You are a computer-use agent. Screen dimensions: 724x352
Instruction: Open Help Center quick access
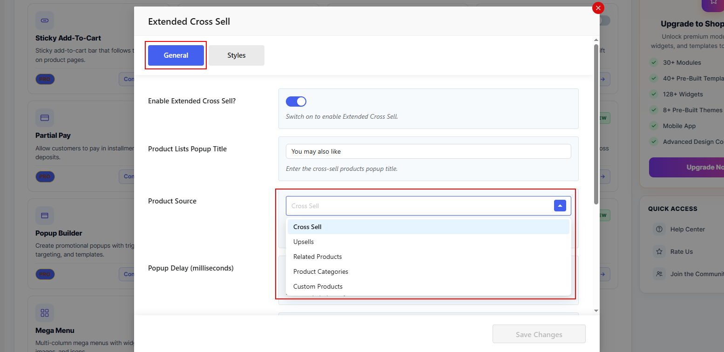pyautogui.click(x=688, y=229)
